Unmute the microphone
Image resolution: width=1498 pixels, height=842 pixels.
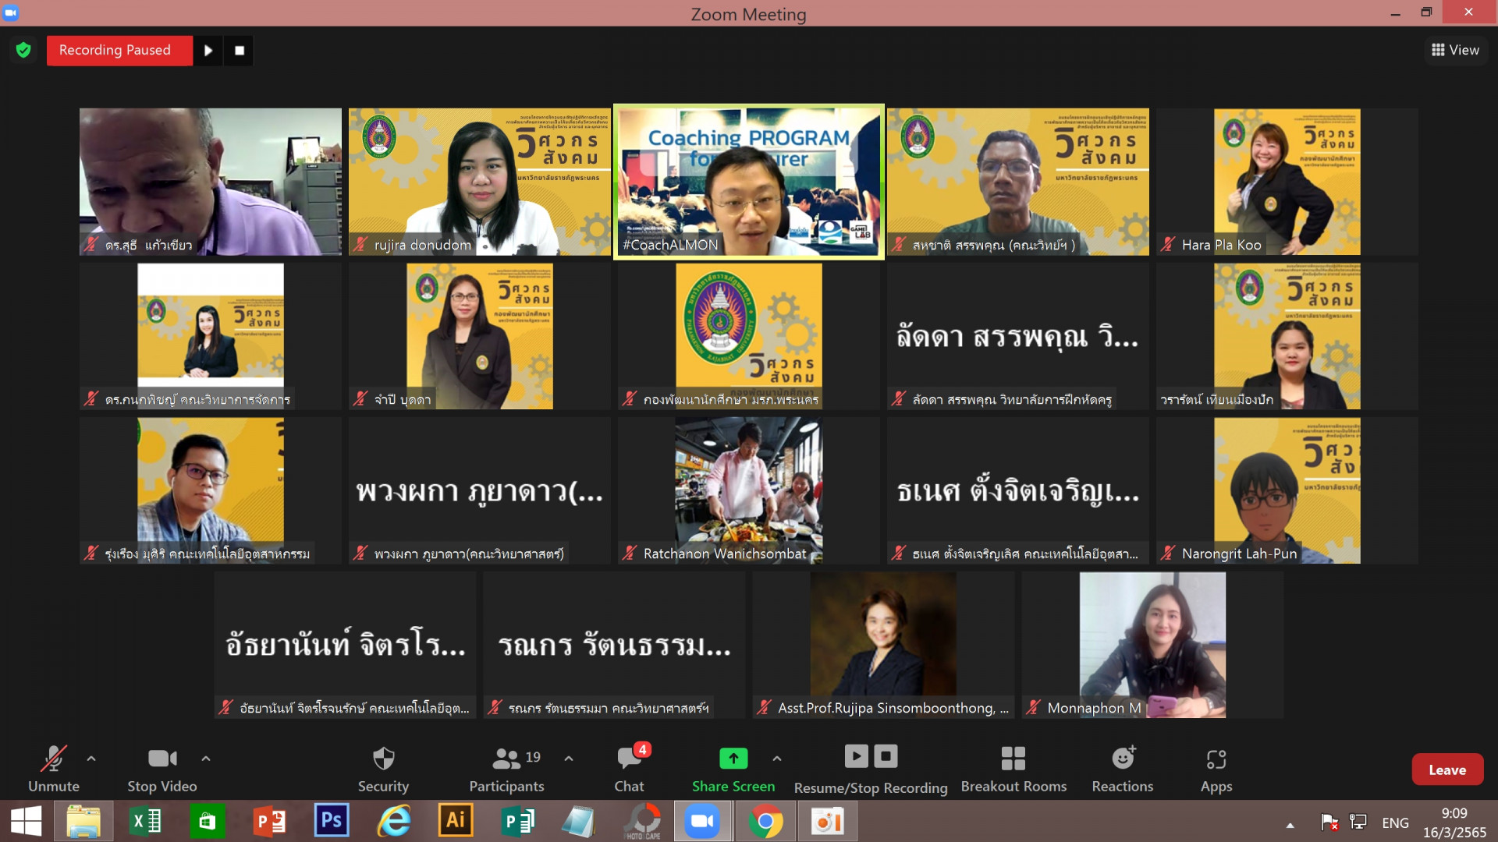tap(54, 769)
